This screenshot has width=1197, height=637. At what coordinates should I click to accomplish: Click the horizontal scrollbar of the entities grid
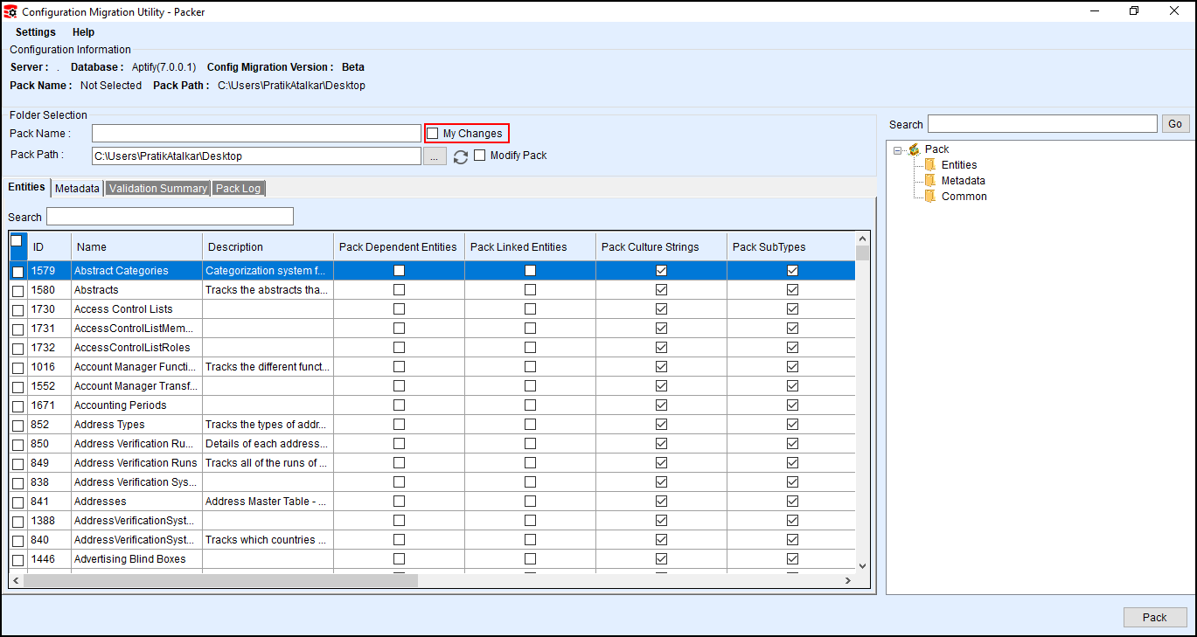click(222, 581)
